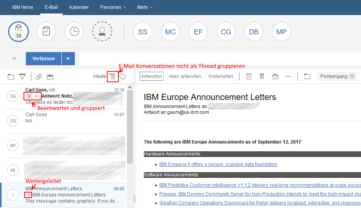Click the dashed add-person circle
The image size is (361, 208).
coord(102,31)
